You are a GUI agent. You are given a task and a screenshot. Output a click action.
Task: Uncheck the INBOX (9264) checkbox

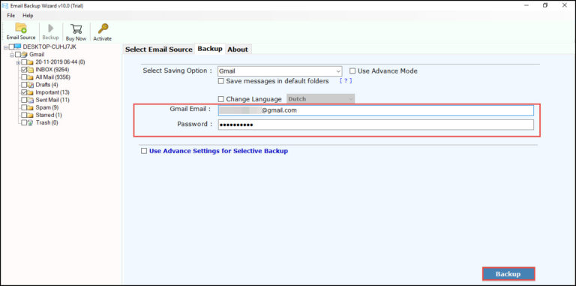pos(24,70)
